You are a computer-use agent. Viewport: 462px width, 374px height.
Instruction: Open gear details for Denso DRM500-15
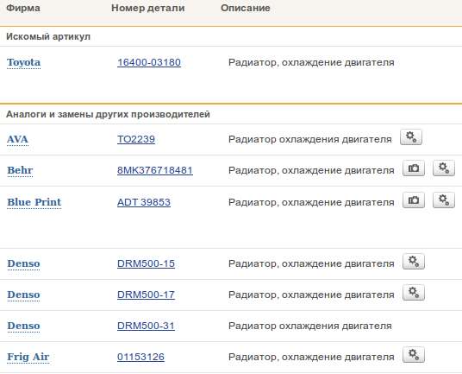pos(414,262)
